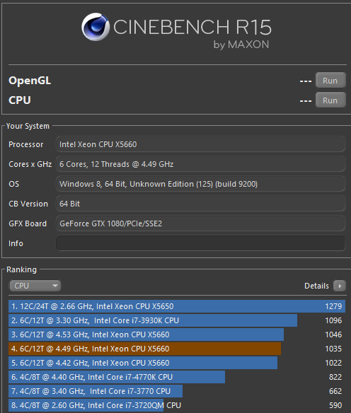Select highlighted orange entry scoring 1035
Viewport: 351px width, 413px height.
point(177,349)
